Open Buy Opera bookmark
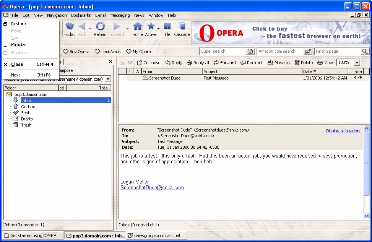This screenshot has width=372, height=242. pos(76,52)
